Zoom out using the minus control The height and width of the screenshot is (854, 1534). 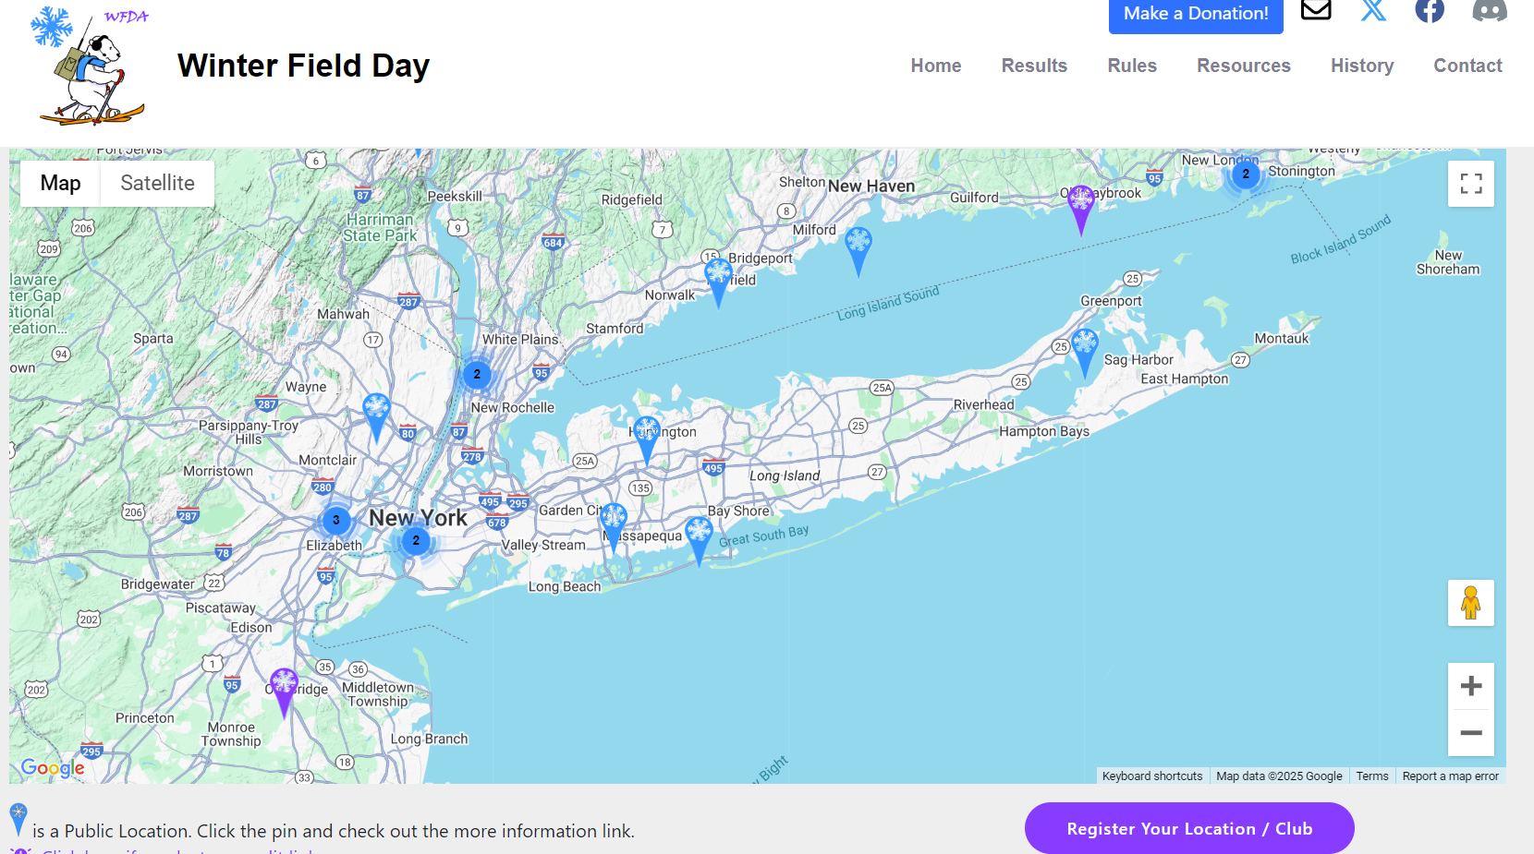click(x=1471, y=732)
